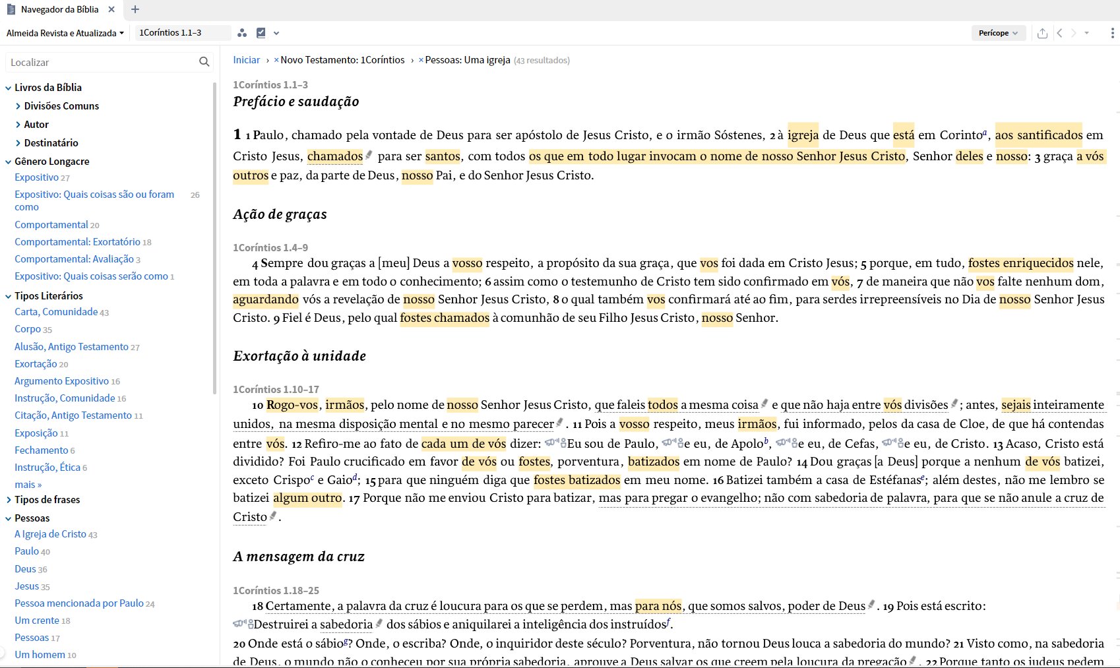
Task: Collapse the Pessoas section
Action: (x=8, y=518)
